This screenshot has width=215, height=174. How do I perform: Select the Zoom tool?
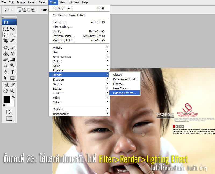[x=12, y=91]
